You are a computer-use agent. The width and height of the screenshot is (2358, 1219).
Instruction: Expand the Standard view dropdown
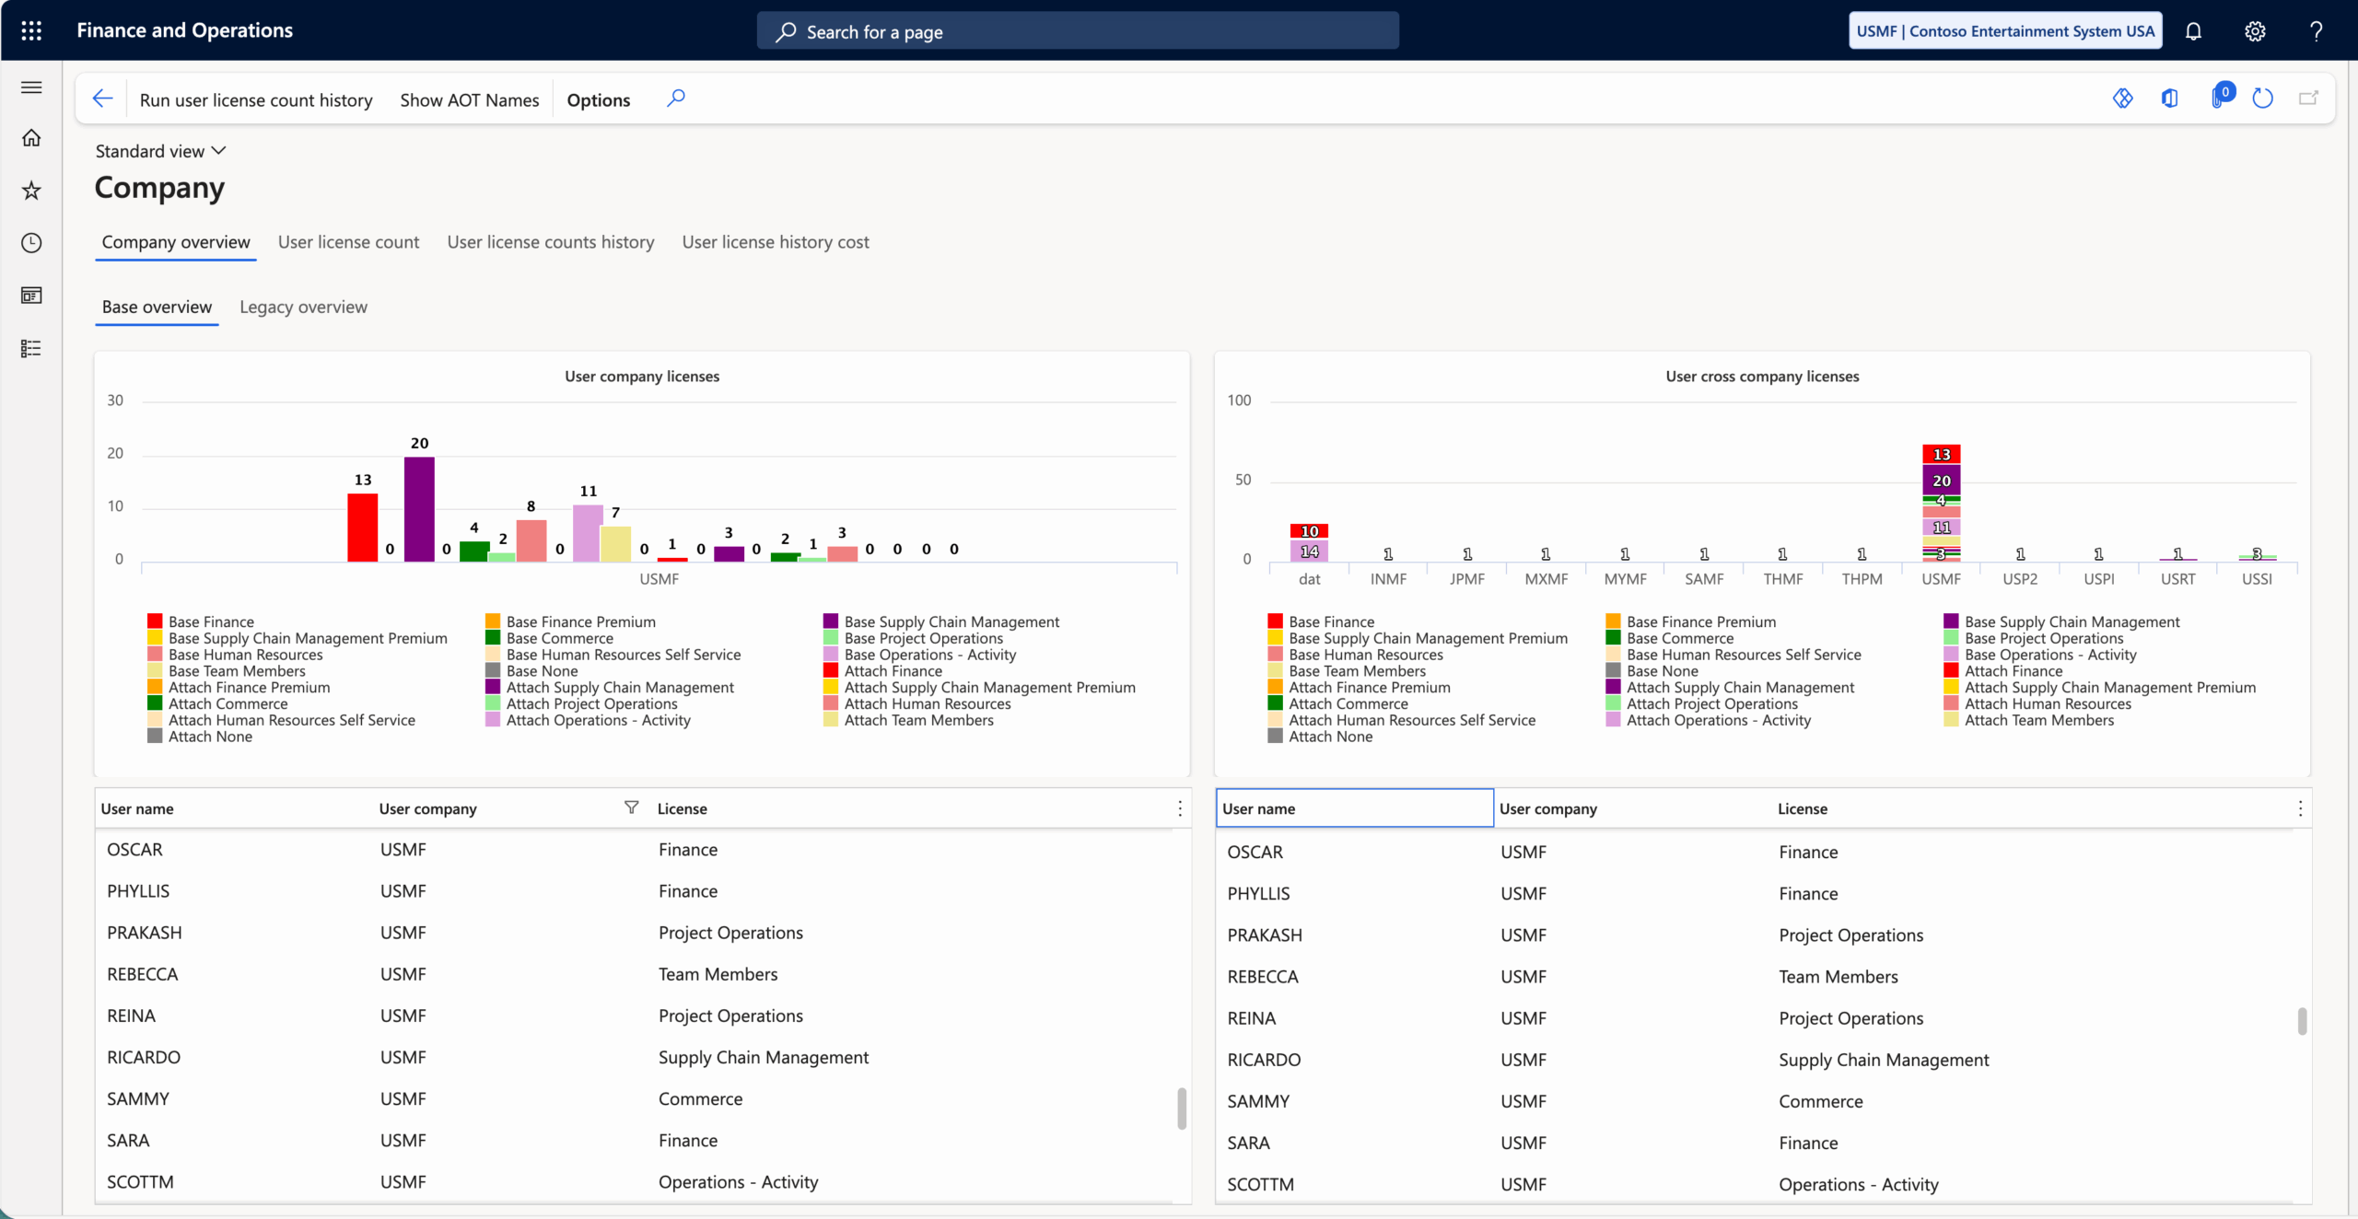point(160,151)
